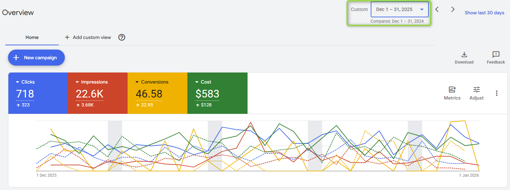The height and width of the screenshot is (190, 510).
Task: Expand the Clicks metric dropdown
Action: [18, 82]
